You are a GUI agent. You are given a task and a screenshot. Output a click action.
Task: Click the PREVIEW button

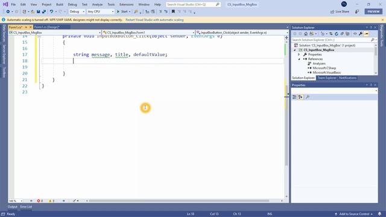pyautogui.click(x=373, y=11)
